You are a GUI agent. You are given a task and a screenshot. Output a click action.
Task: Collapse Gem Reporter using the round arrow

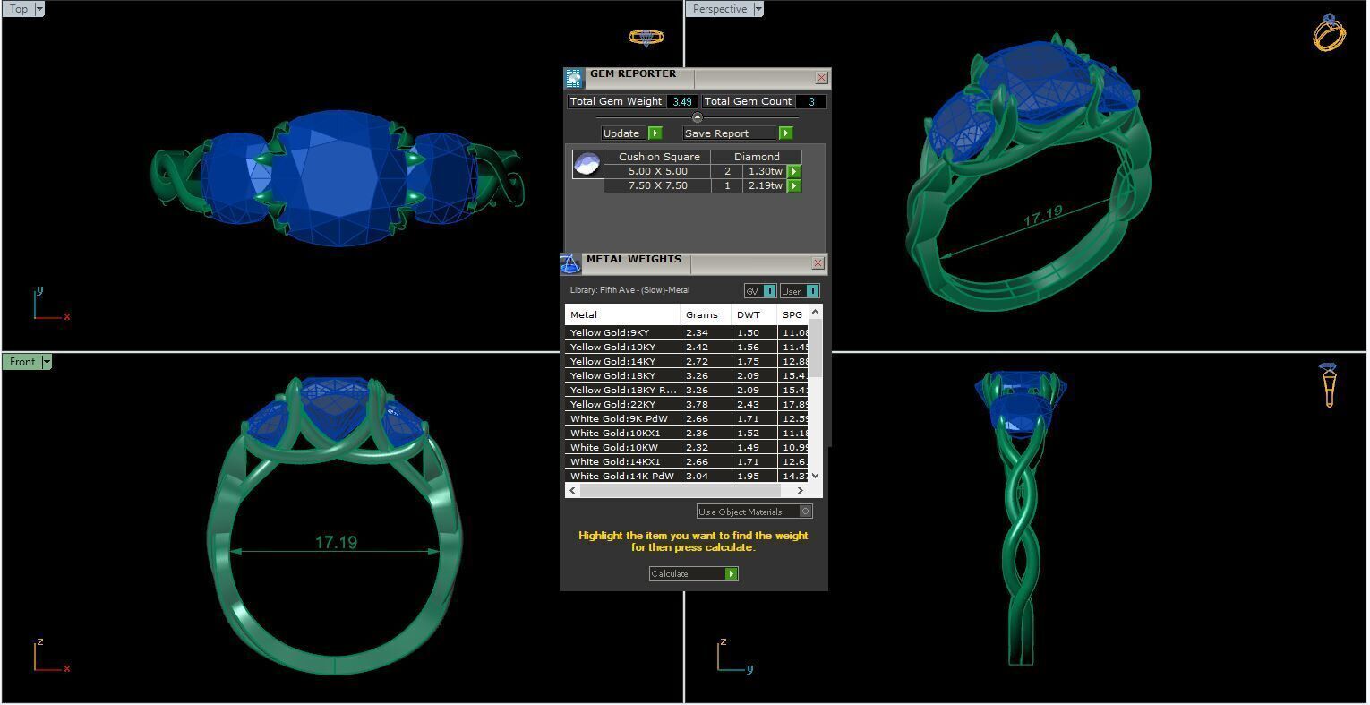[x=698, y=118]
